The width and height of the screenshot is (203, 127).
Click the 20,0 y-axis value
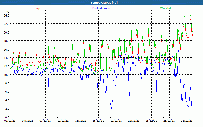click(7, 33)
